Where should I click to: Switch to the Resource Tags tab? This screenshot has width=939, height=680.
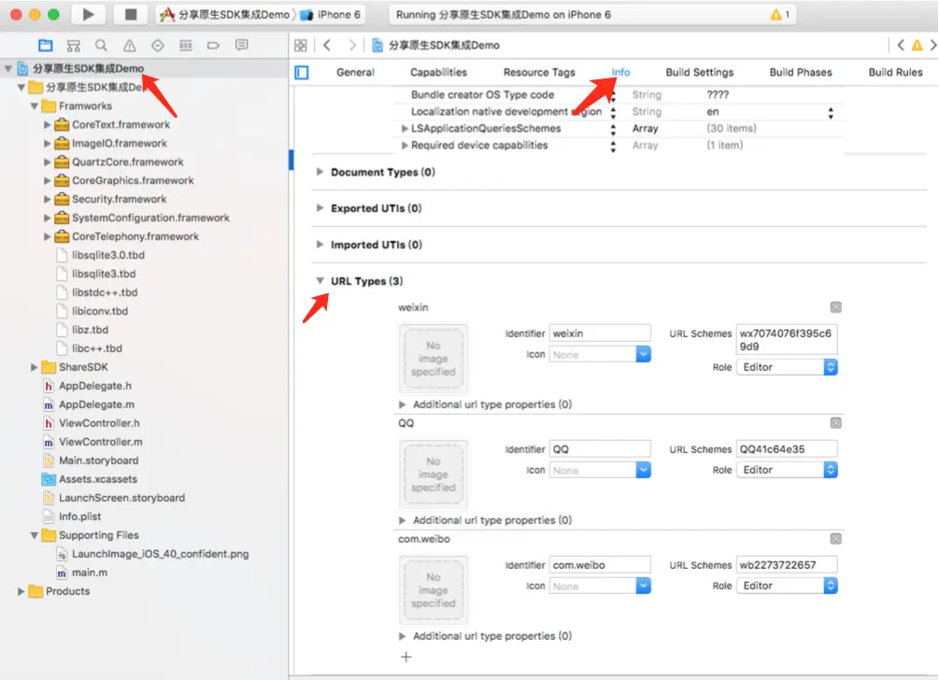point(539,73)
